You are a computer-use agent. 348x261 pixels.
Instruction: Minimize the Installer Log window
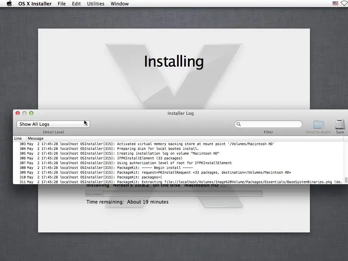[24, 113]
